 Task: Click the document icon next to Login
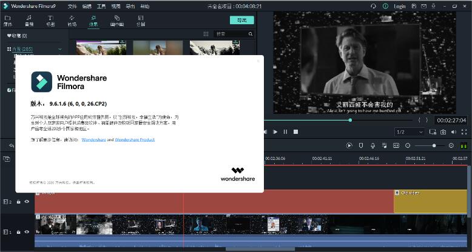point(414,6)
